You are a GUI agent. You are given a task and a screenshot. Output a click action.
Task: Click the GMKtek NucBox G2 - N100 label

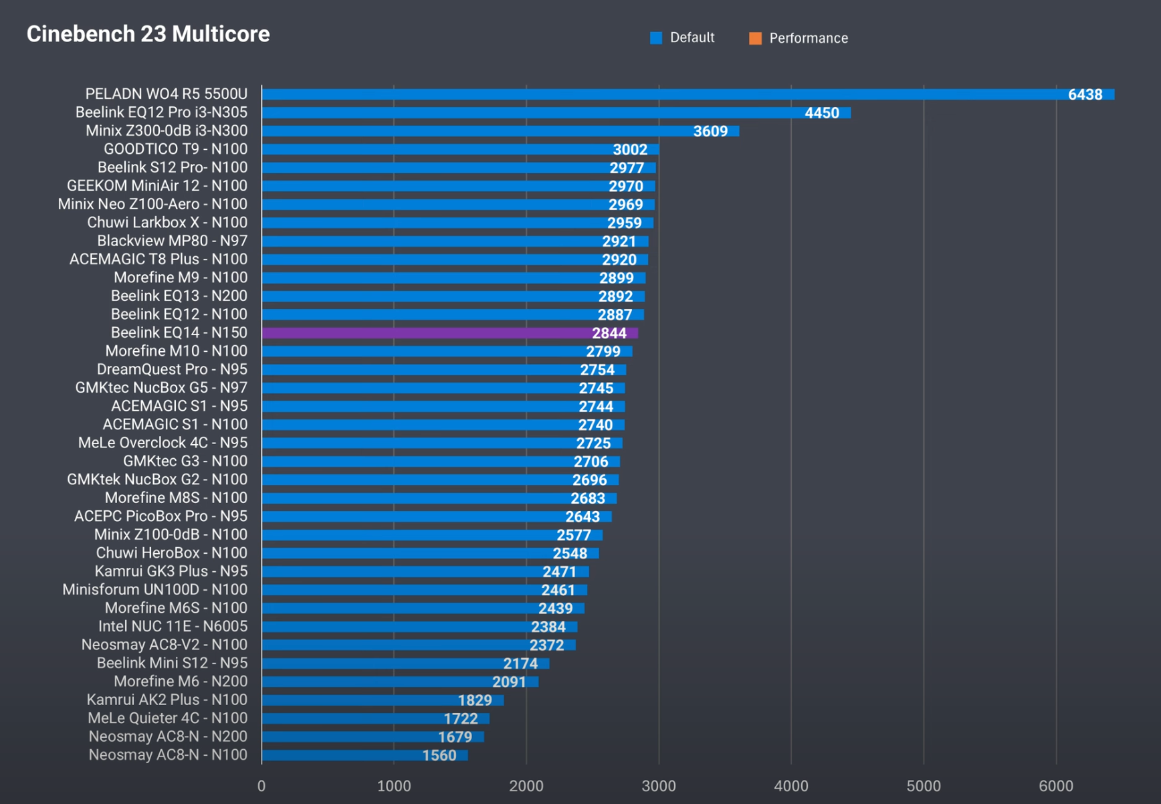[157, 480]
